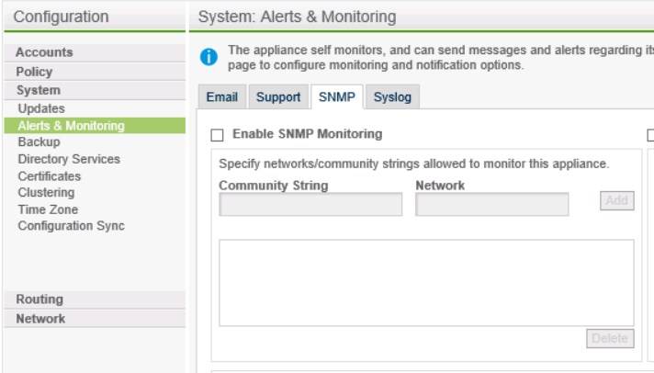Image resolution: width=654 pixels, height=373 pixels.
Task: Click the Delete button
Action: [610, 339]
